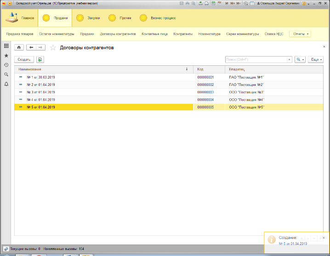Click the M- memory subtract button
The image size is (330, 256).
pos(238,3)
